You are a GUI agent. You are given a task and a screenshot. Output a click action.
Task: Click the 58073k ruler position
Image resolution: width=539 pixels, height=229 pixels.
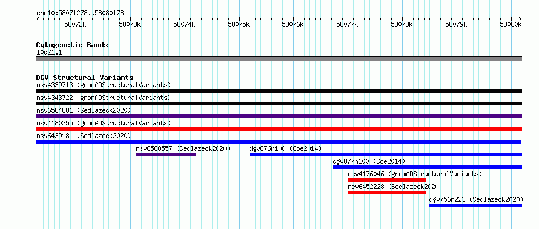(130, 25)
